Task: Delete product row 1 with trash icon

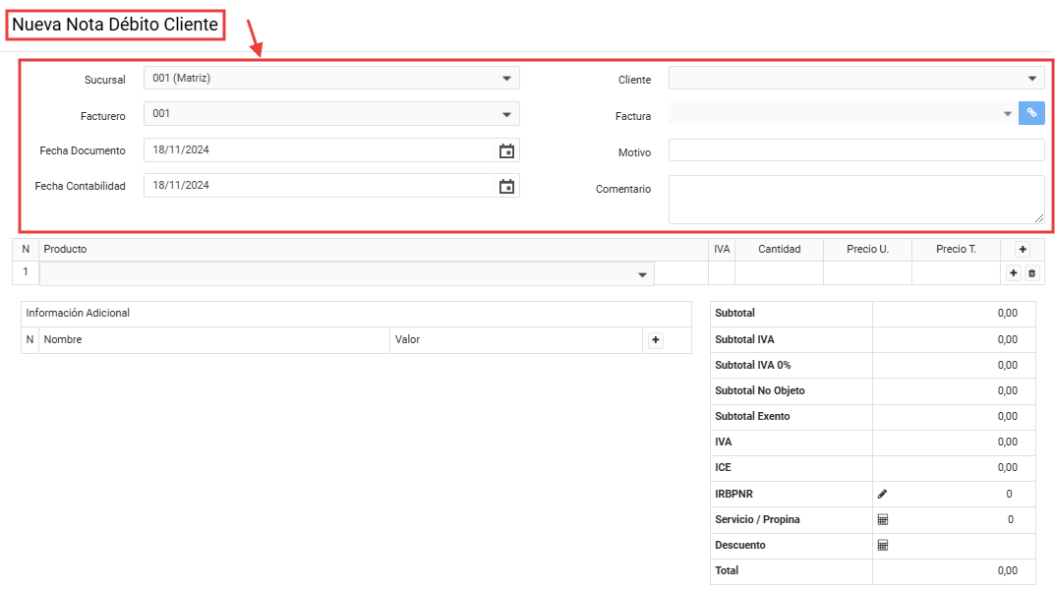Action: [x=1032, y=273]
